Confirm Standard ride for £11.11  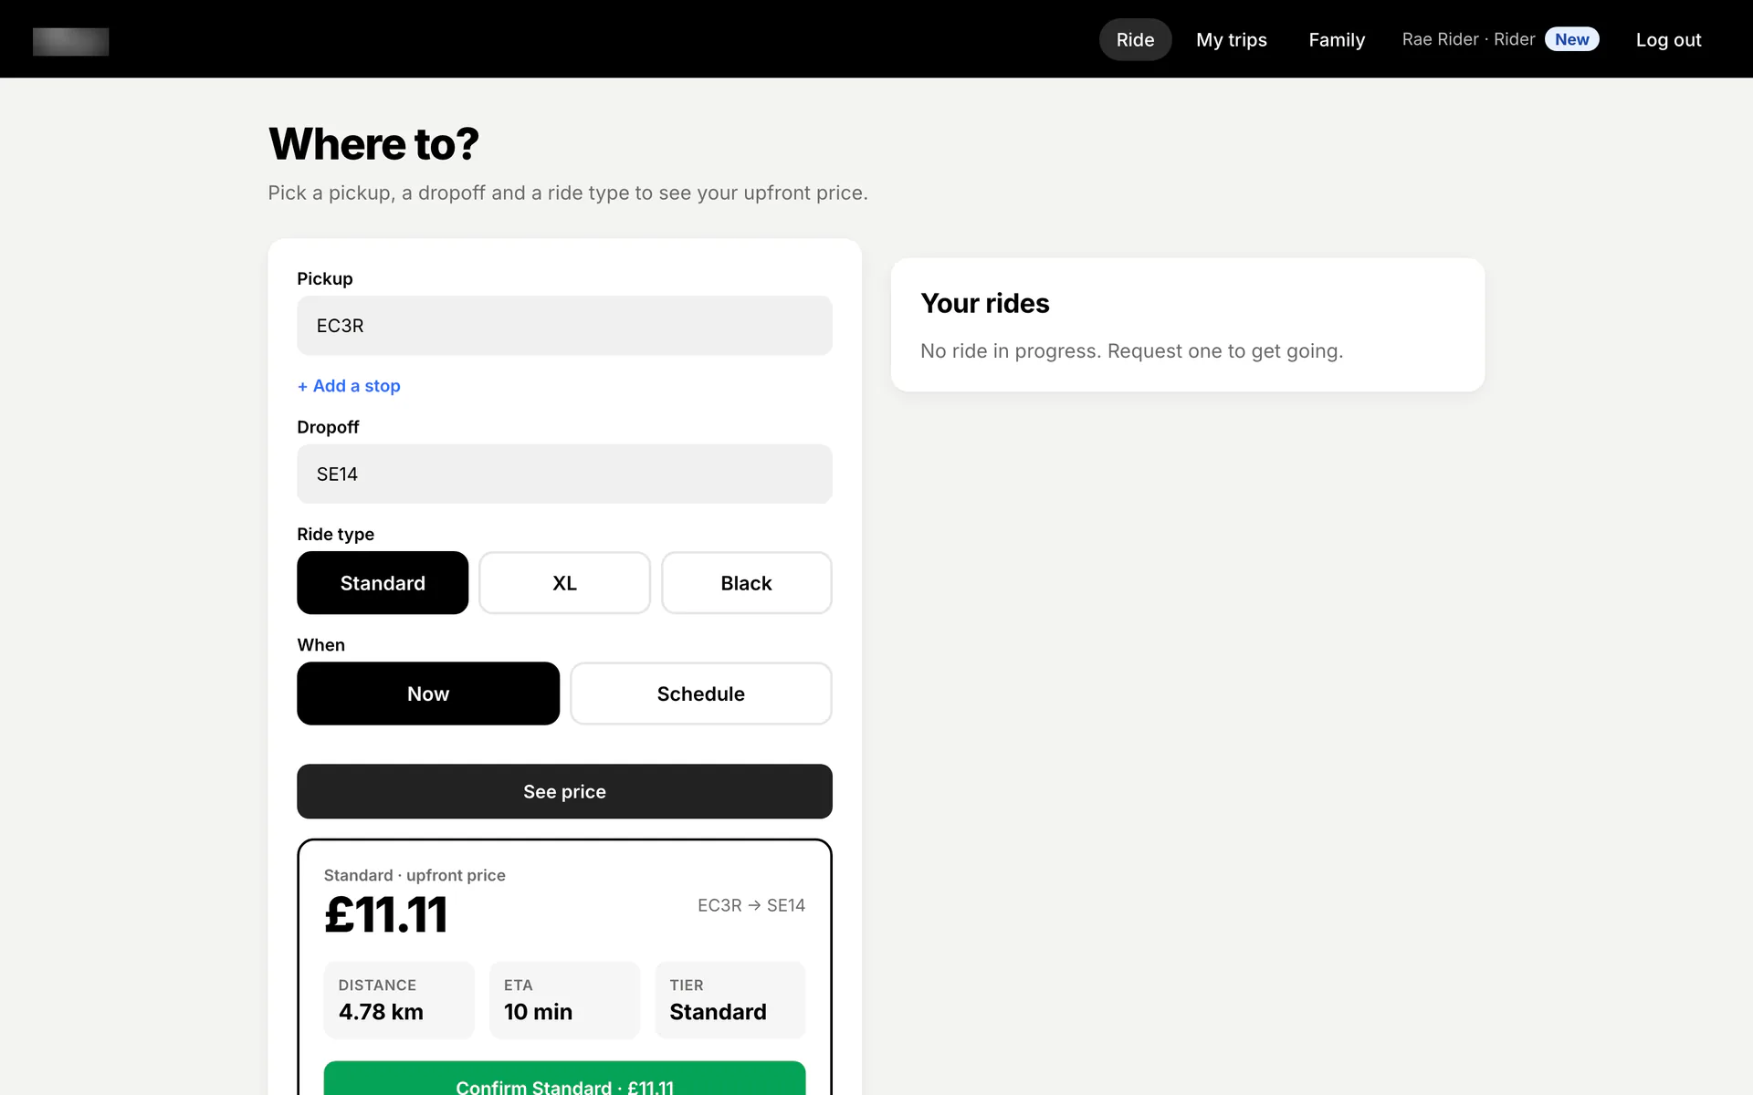[564, 1079]
